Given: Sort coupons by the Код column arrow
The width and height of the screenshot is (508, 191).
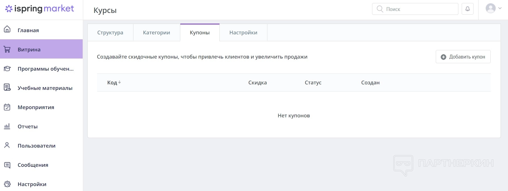Looking at the screenshot, I should (119, 82).
